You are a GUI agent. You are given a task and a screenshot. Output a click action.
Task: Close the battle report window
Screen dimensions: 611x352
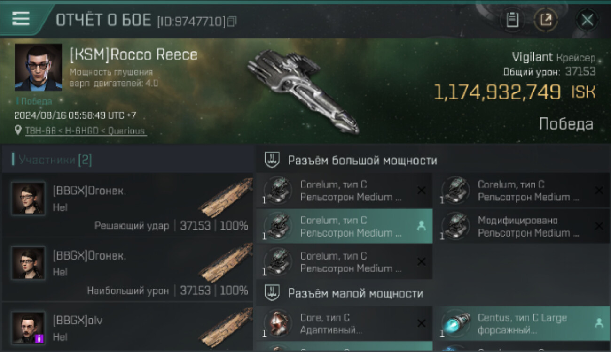(x=587, y=20)
